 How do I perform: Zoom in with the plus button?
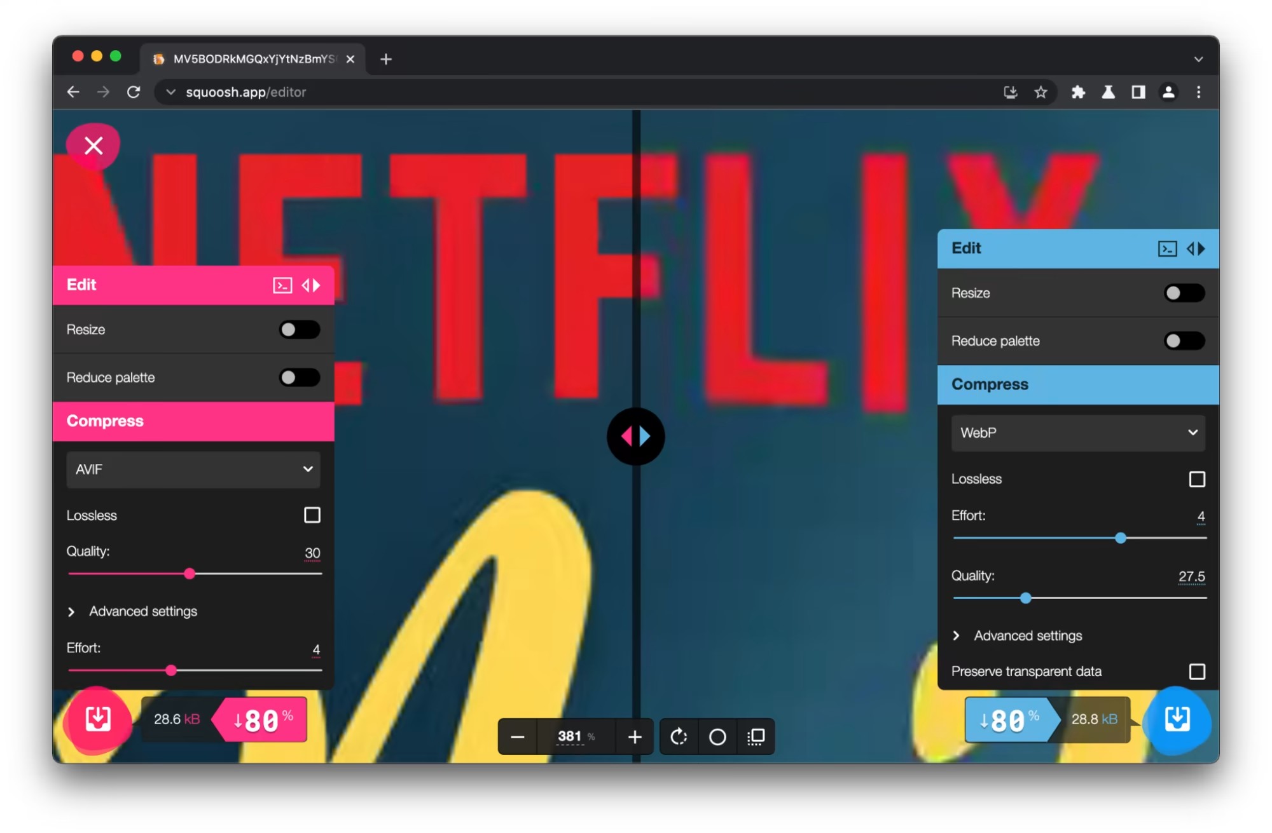coord(635,737)
